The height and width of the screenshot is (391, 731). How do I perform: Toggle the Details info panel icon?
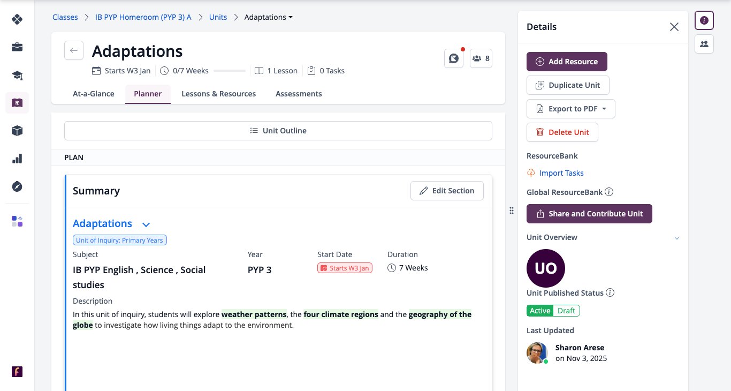[x=704, y=20]
